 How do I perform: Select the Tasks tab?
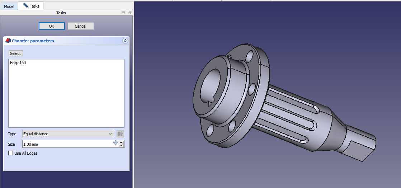(x=31, y=6)
